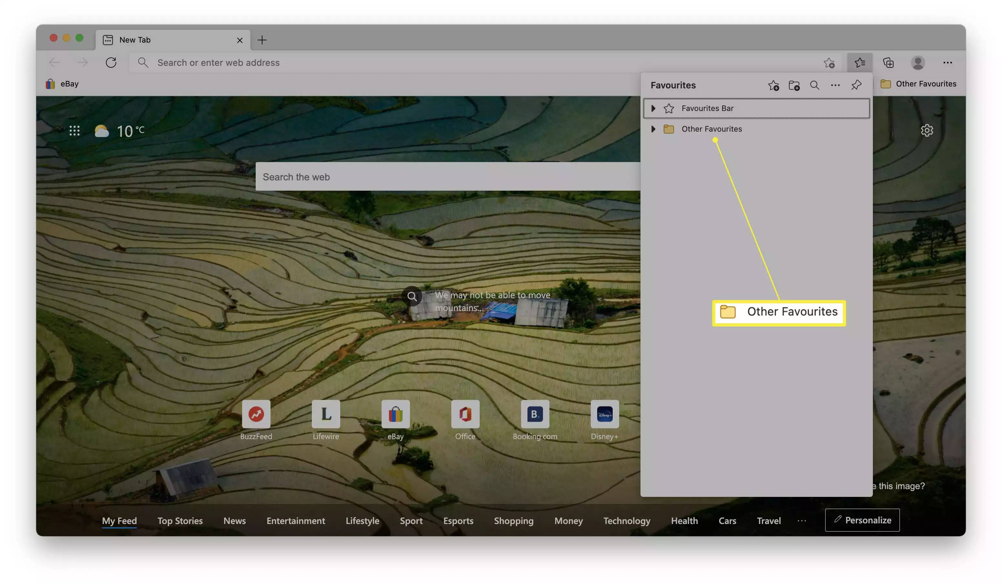
Task: Open the Disney+ shortcut icon
Action: [604, 414]
